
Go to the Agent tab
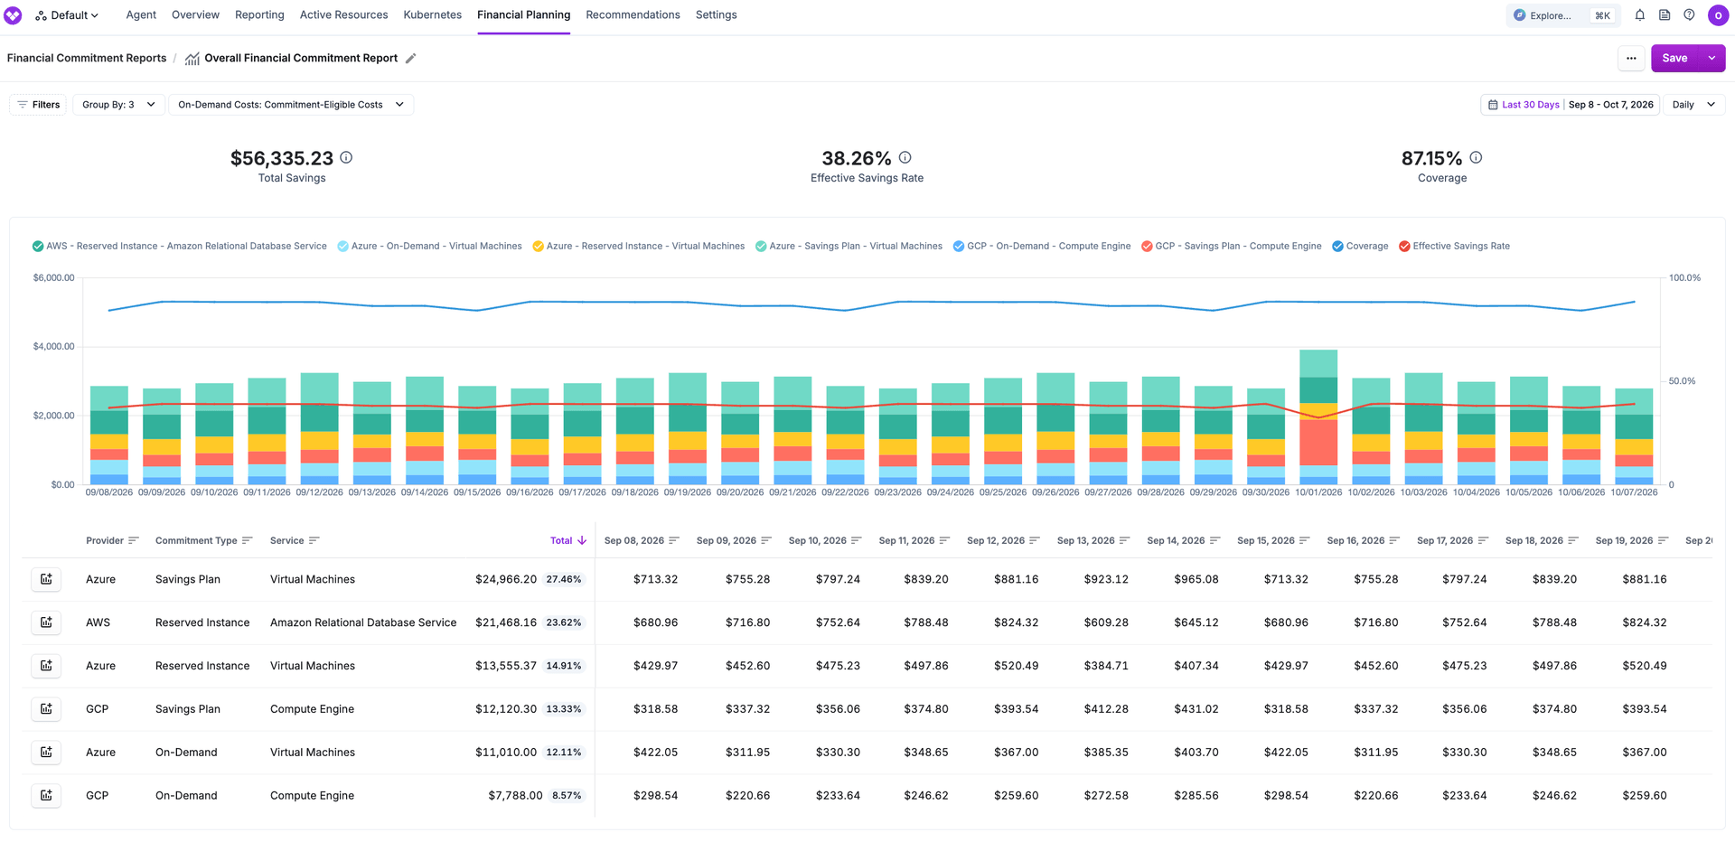(x=141, y=15)
